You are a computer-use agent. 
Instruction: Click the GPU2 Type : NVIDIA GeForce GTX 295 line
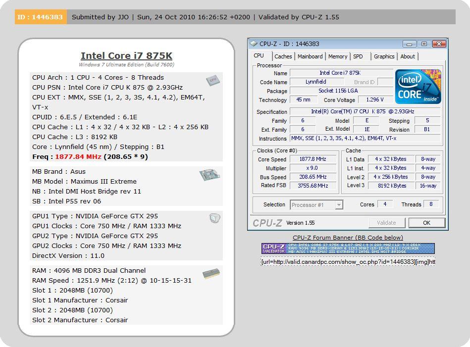95,236
